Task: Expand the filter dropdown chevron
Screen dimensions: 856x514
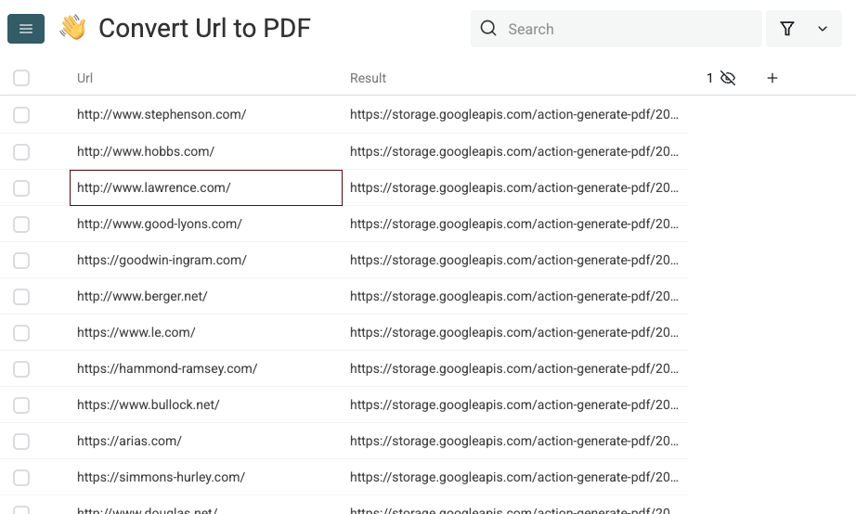Action: [823, 29]
